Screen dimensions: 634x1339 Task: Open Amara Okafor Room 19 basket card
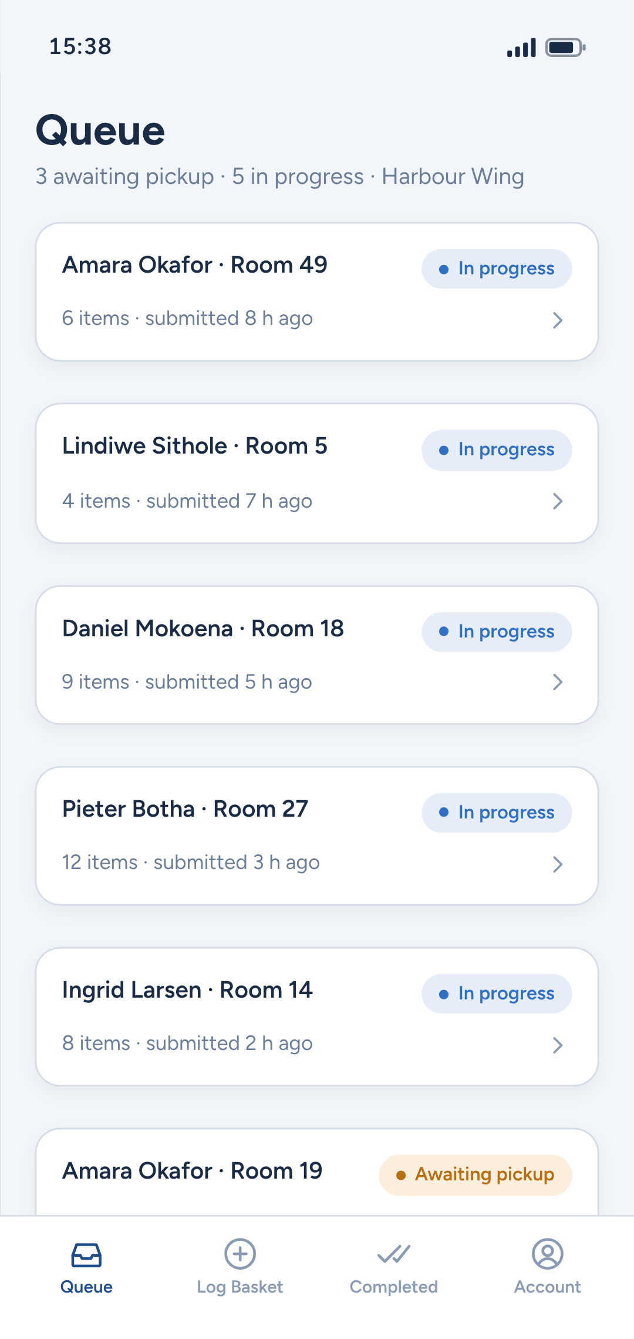point(317,1172)
